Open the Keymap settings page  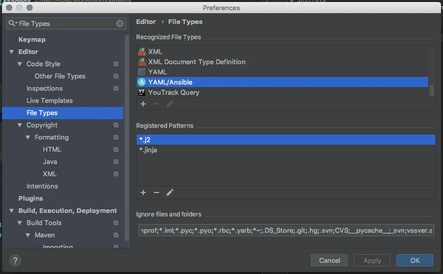coord(32,40)
